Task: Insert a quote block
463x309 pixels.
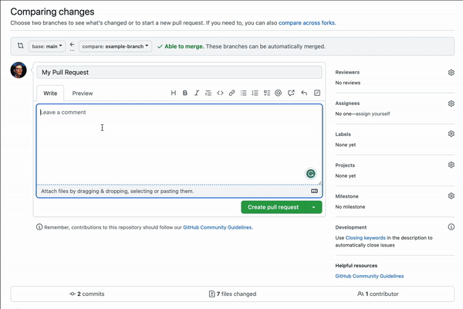Action: (208, 93)
